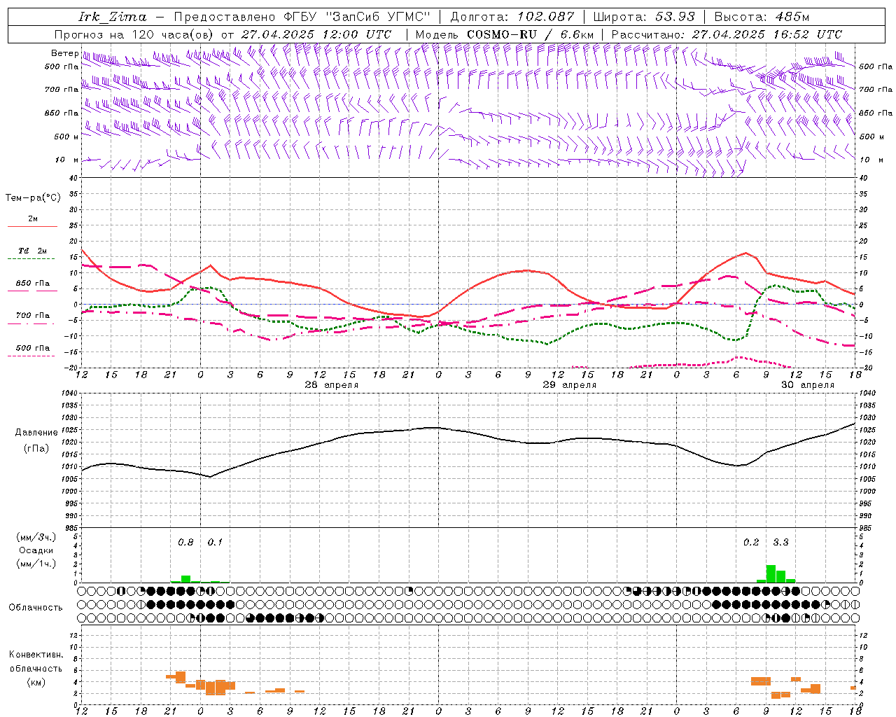Screen dimensions: 896x717
Task: Click the Облачность cloud cover label
Action: pyautogui.click(x=36, y=607)
